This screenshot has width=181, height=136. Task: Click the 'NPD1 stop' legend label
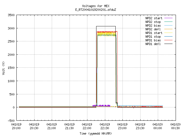[x=153, y=37]
